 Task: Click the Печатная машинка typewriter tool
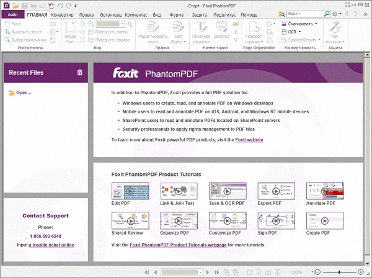[x=201, y=32]
